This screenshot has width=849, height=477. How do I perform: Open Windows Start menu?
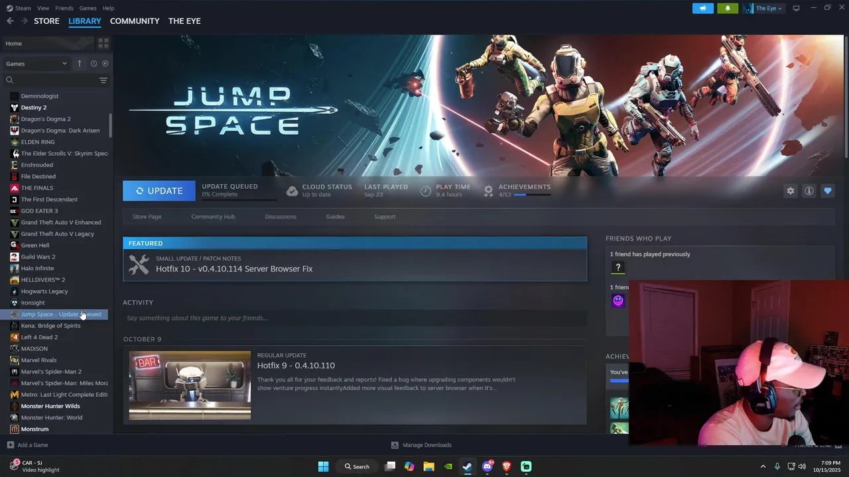pos(323,466)
